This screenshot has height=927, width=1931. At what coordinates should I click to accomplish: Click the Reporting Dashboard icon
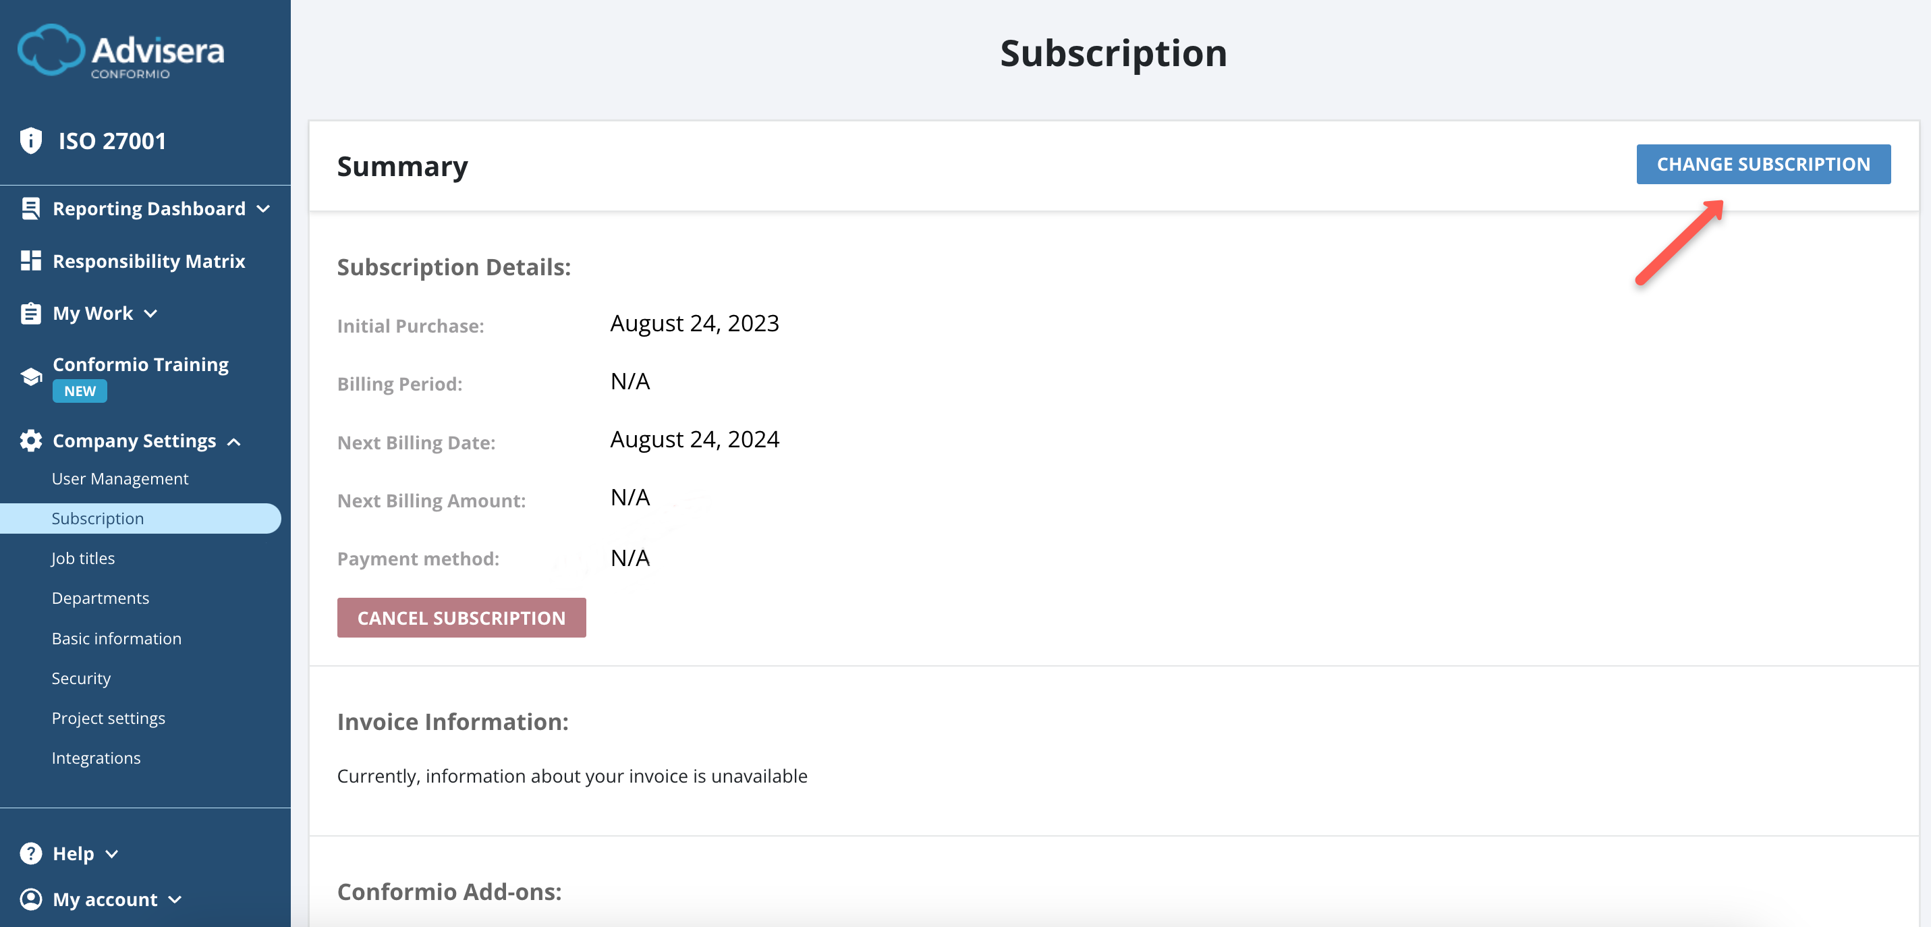click(30, 208)
